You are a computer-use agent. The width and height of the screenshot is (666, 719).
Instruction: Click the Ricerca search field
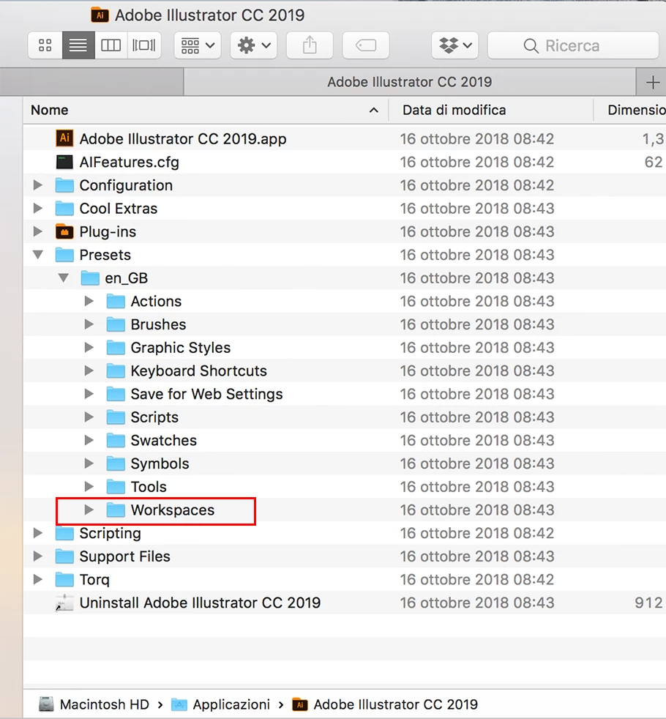[573, 45]
